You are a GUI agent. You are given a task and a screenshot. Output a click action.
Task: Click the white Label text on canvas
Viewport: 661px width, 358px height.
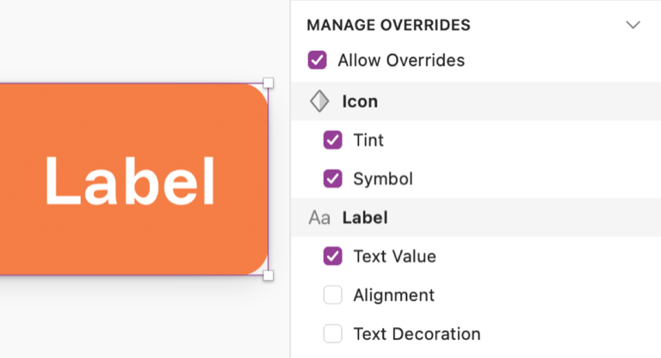coord(129,181)
